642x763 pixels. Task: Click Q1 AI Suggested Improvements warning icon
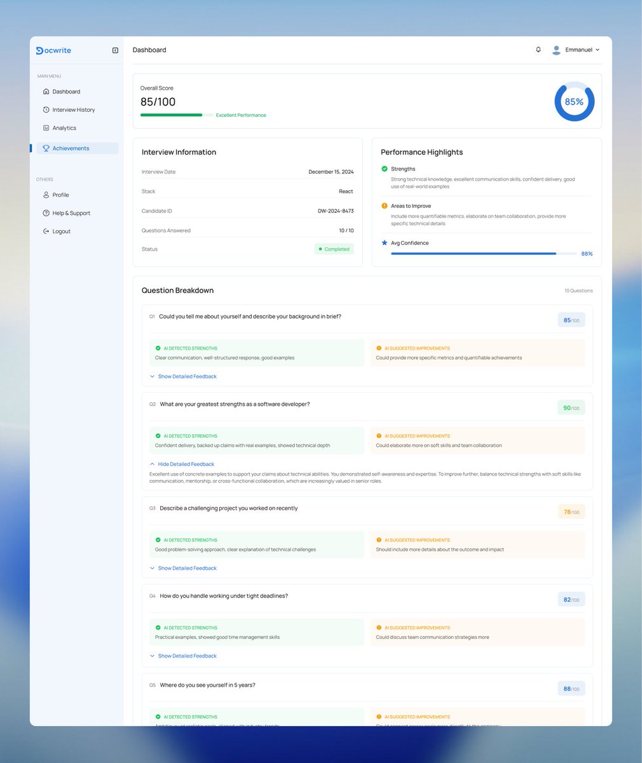[x=379, y=348]
